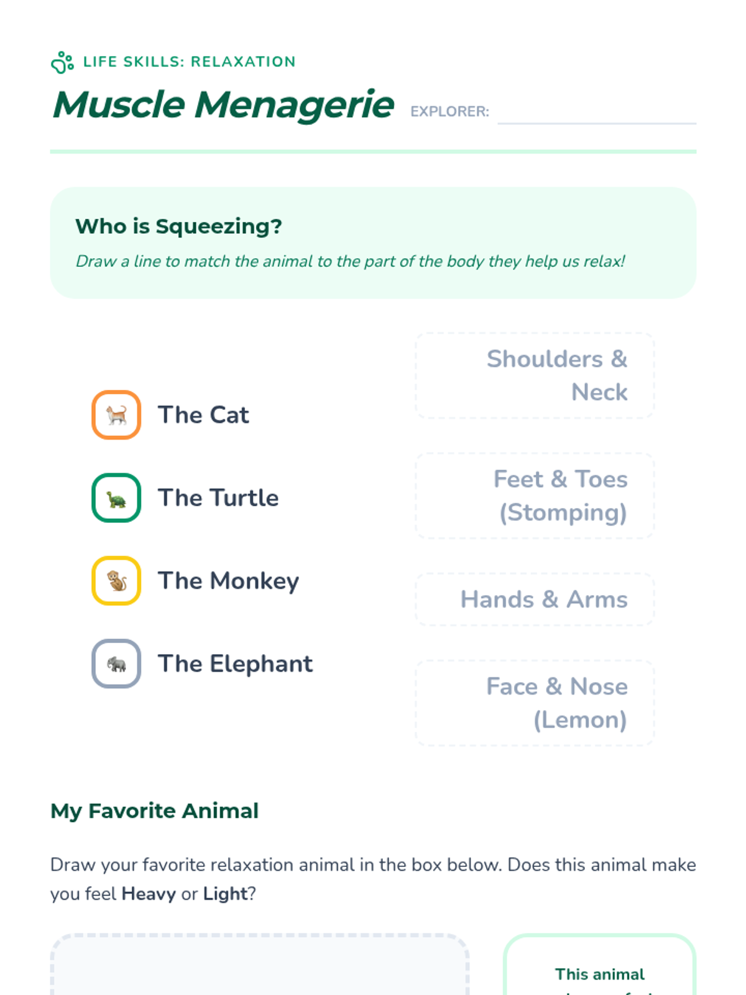Select the Feet & Toes (Stomping) box

(535, 496)
